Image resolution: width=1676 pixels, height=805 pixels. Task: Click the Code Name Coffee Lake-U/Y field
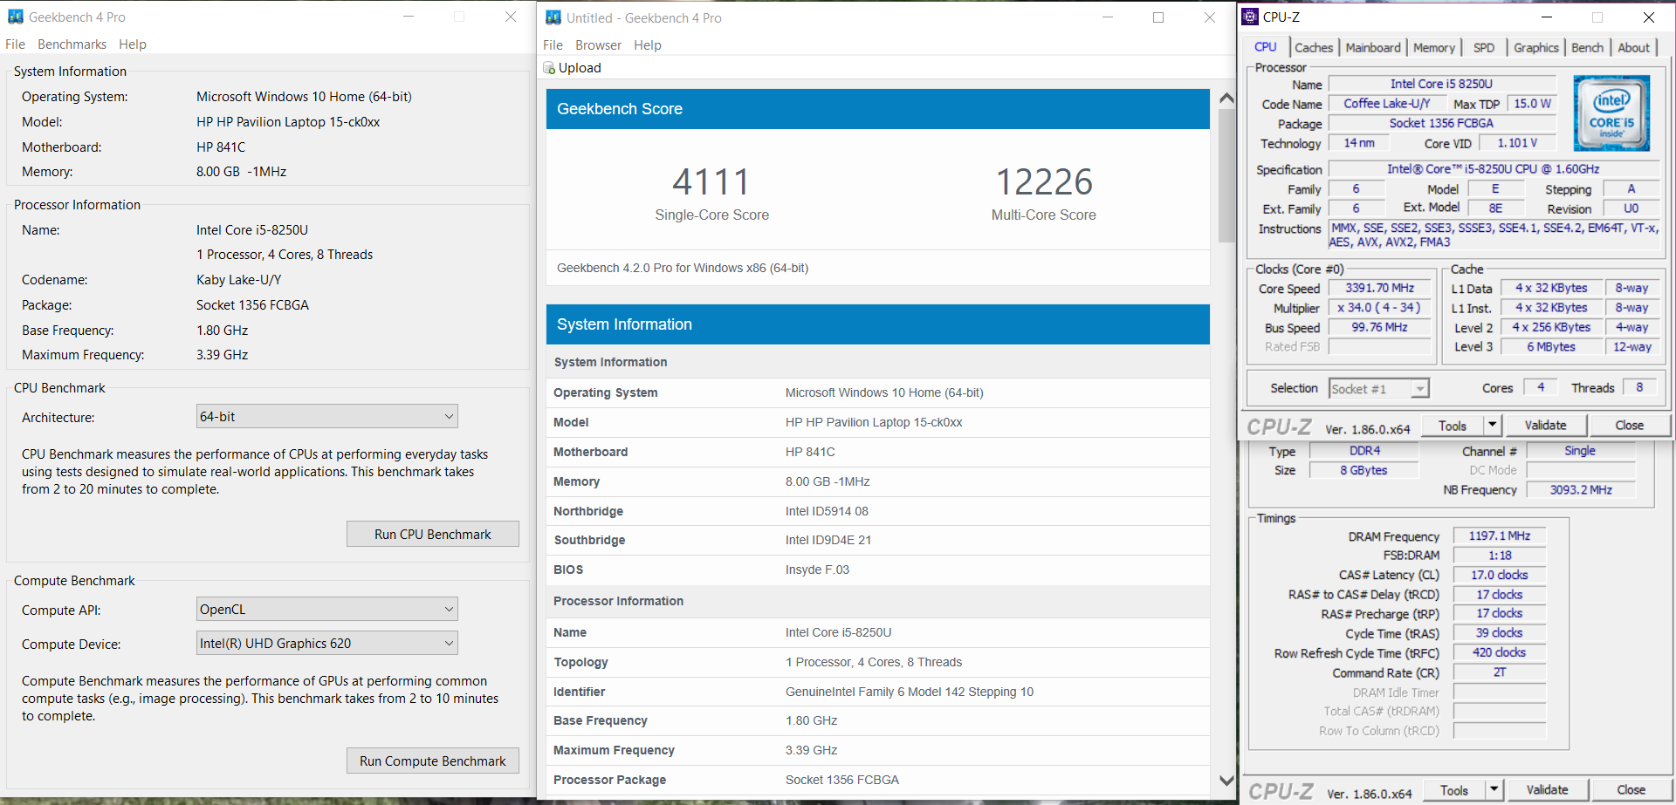[1386, 104]
